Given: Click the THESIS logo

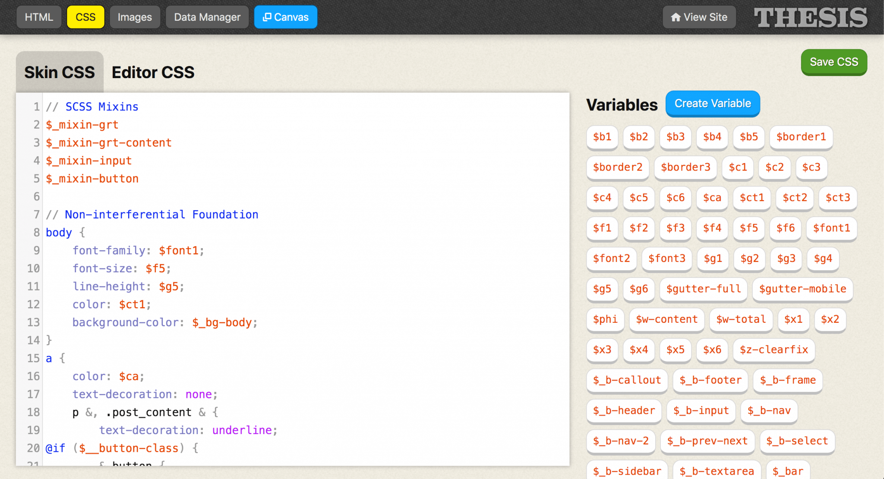Looking at the screenshot, I should coord(811,17).
